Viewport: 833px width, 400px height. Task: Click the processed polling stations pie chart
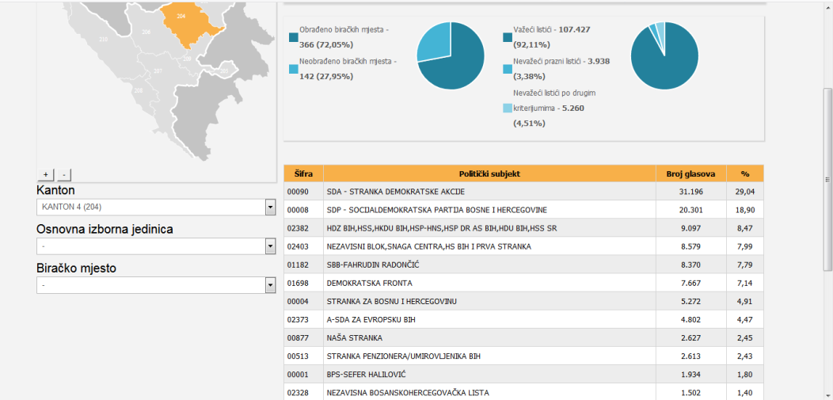[450, 55]
